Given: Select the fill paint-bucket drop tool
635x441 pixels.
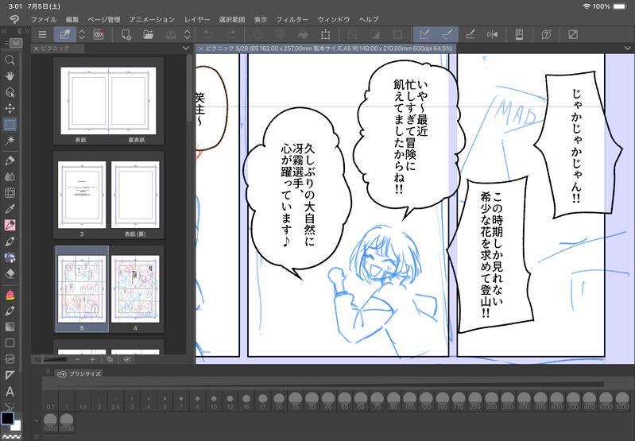Looking at the screenshot, I should click(x=303, y=34).
